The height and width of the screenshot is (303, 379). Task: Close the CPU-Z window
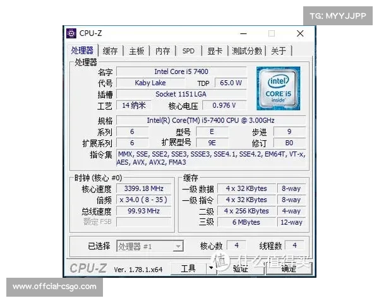click(300, 33)
